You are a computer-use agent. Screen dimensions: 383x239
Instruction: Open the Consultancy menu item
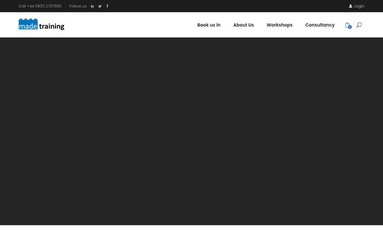pyautogui.click(x=320, y=25)
